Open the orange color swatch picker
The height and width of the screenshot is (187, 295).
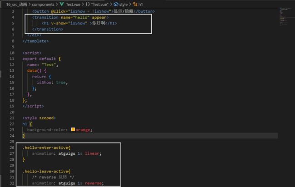[x=73, y=130]
